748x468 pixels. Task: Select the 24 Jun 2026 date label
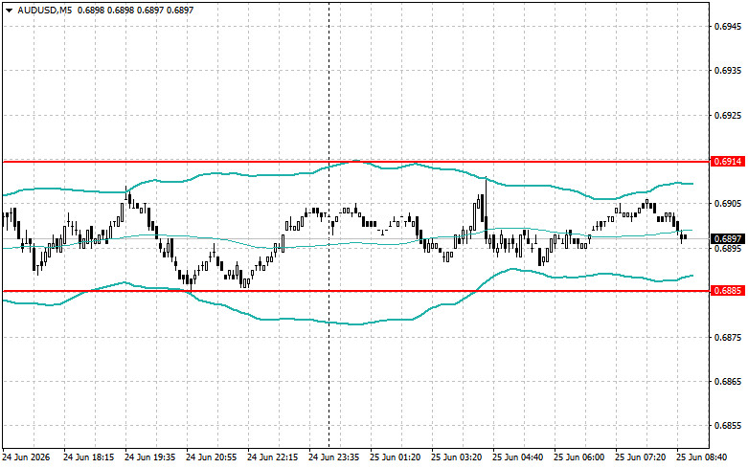tap(26, 457)
